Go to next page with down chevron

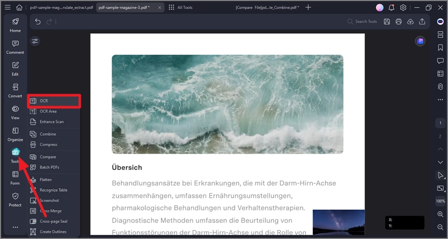tap(440, 162)
